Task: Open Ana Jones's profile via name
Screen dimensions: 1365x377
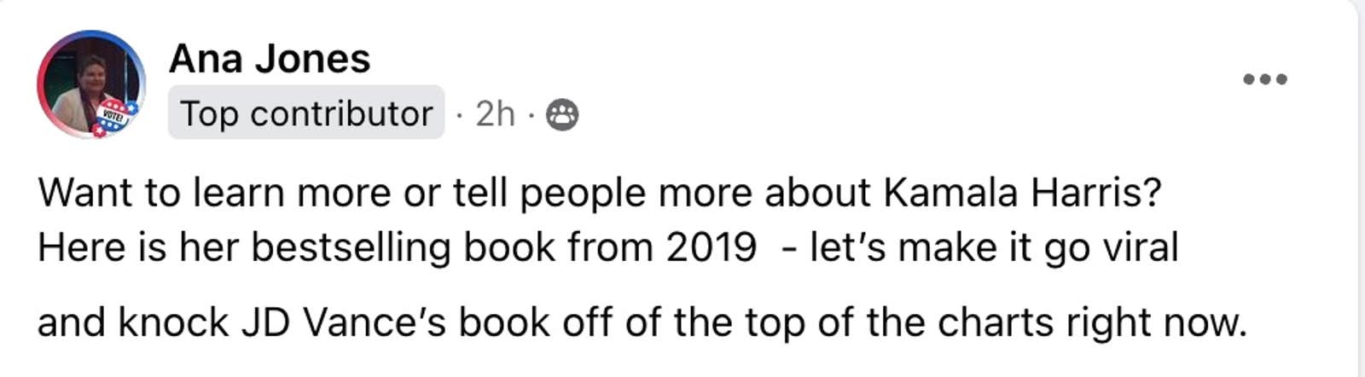Action: 270,59
